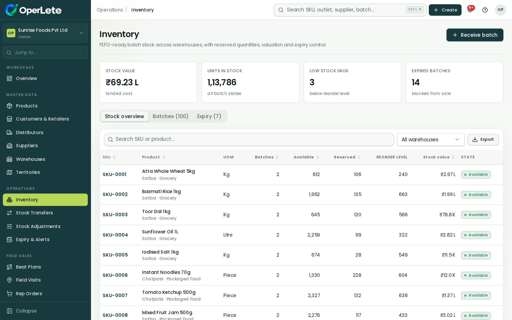Focus the global search SKU, outlet field
The height and width of the screenshot is (320, 512).
[350, 10]
